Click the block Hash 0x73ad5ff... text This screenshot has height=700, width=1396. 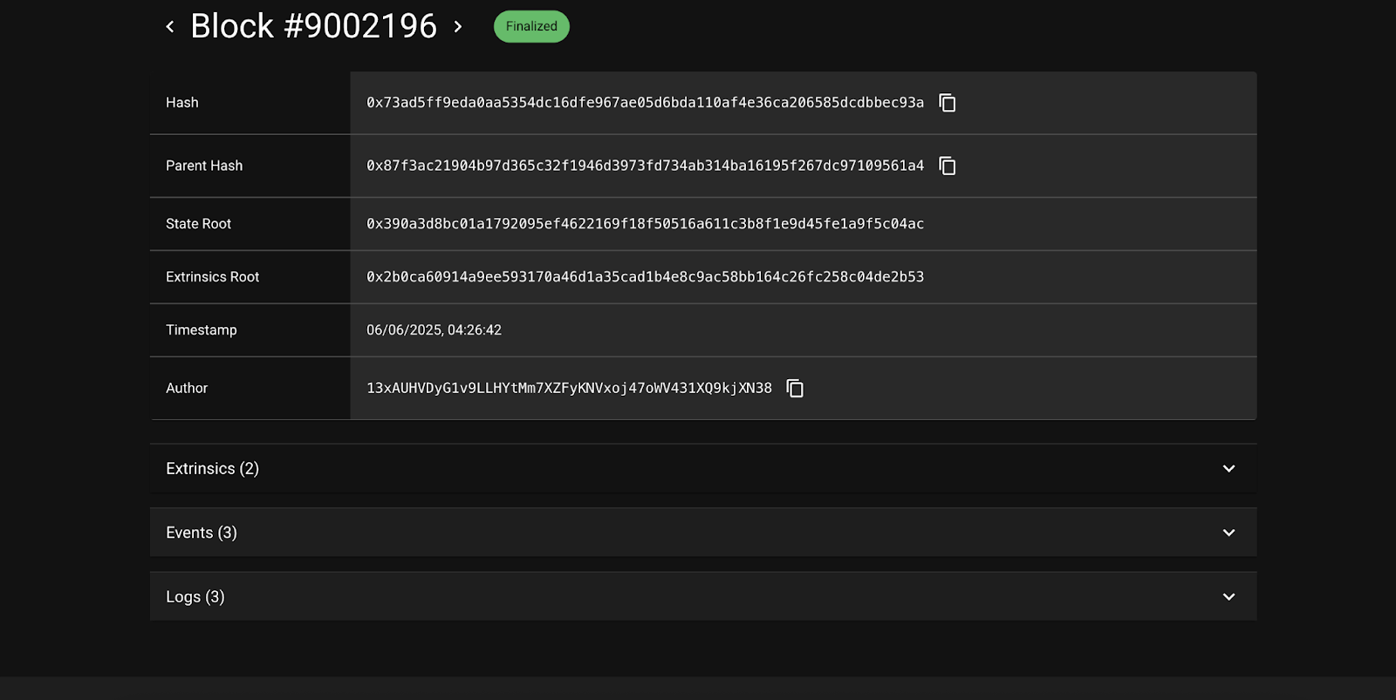click(645, 103)
